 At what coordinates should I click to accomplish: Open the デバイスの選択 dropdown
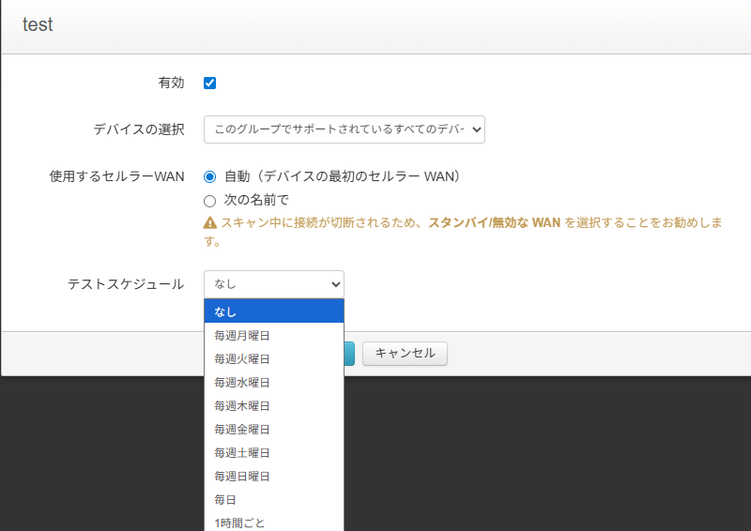(x=344, y=129)
